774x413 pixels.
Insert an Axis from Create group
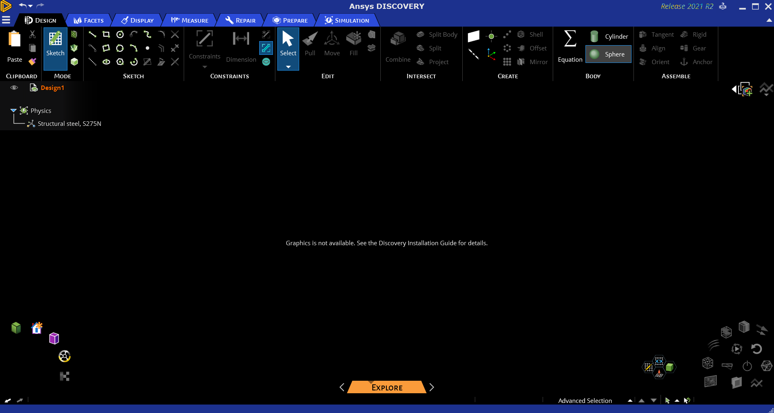click(x=474, y=54)
